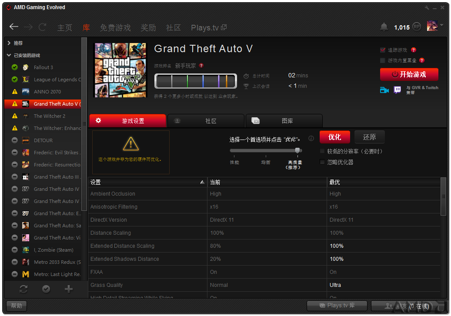Expand the 推荐 section

[9, 43]
